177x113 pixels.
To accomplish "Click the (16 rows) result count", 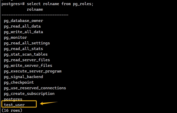I will (12, 110).
